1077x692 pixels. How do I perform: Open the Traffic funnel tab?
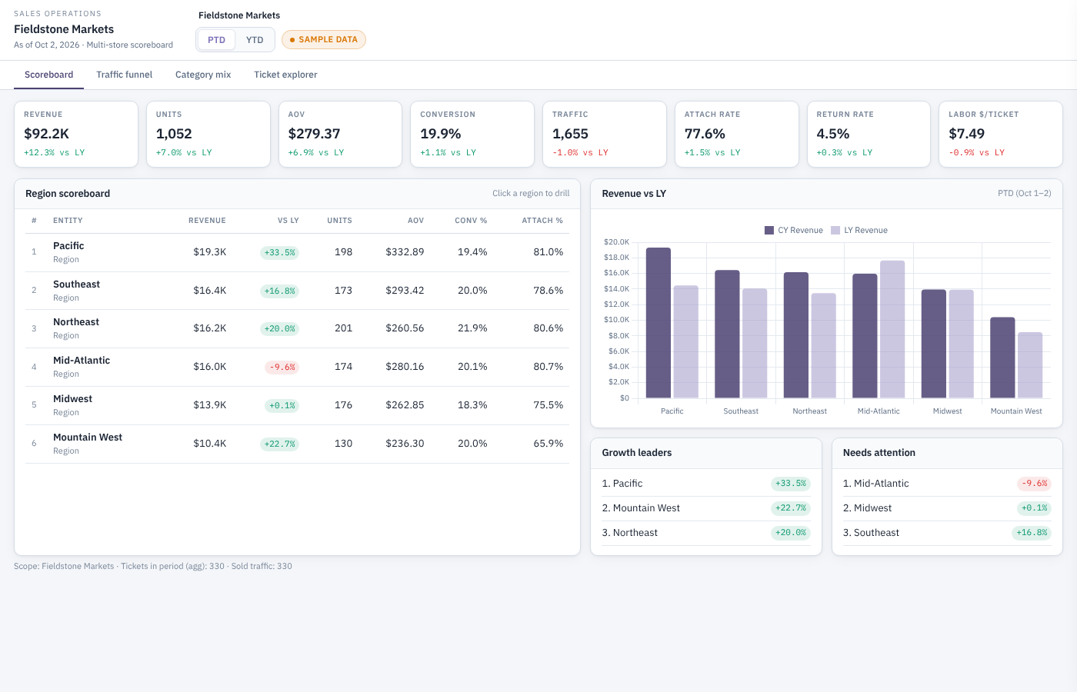125,75
